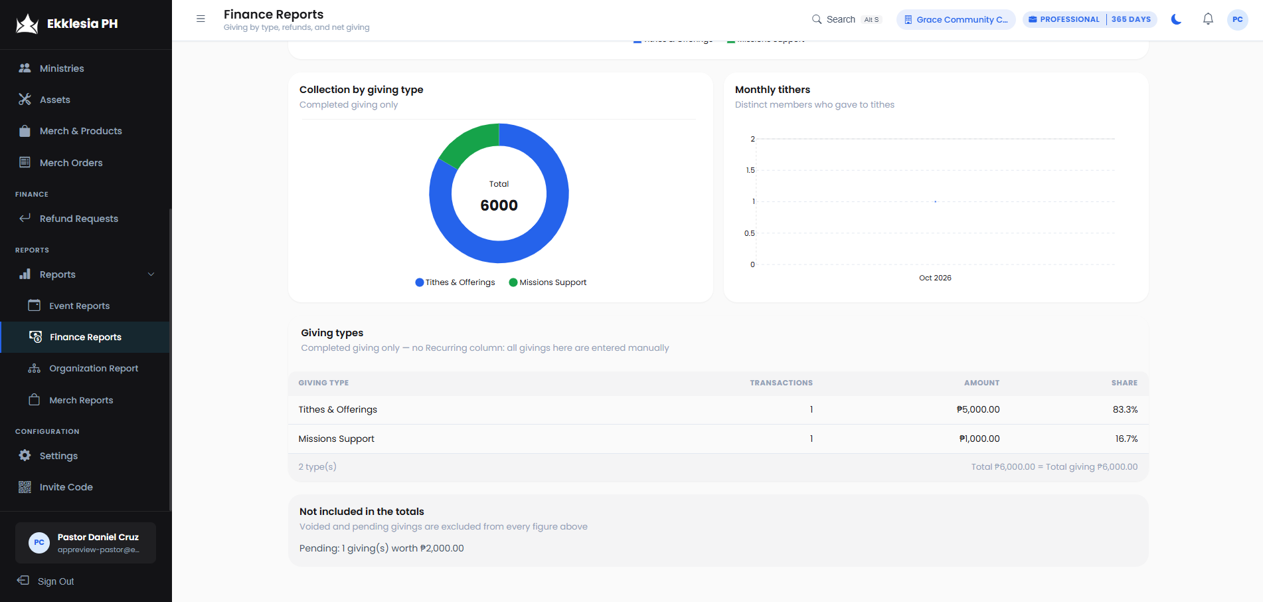Click the Transactions column header
The image size is (1263, 602).
[781, 383]
